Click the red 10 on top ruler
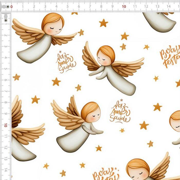The height and width of the screenshot is (180, 180). (124, 6)
